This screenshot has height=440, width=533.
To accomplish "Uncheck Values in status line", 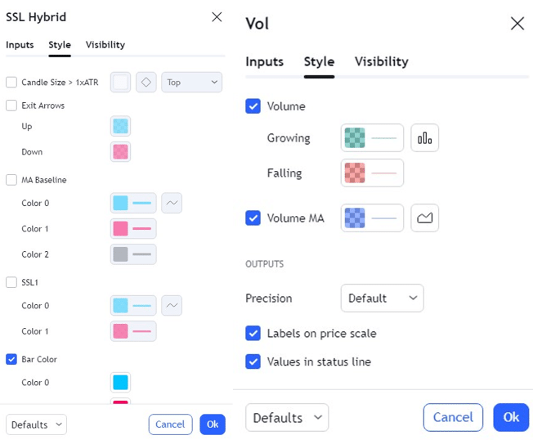I will pos(253,361).
